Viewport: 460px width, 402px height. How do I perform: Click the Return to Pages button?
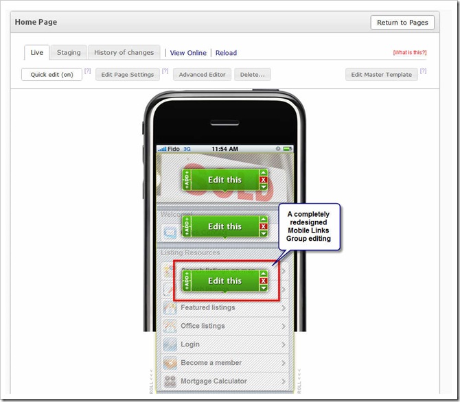click(402, 23)
